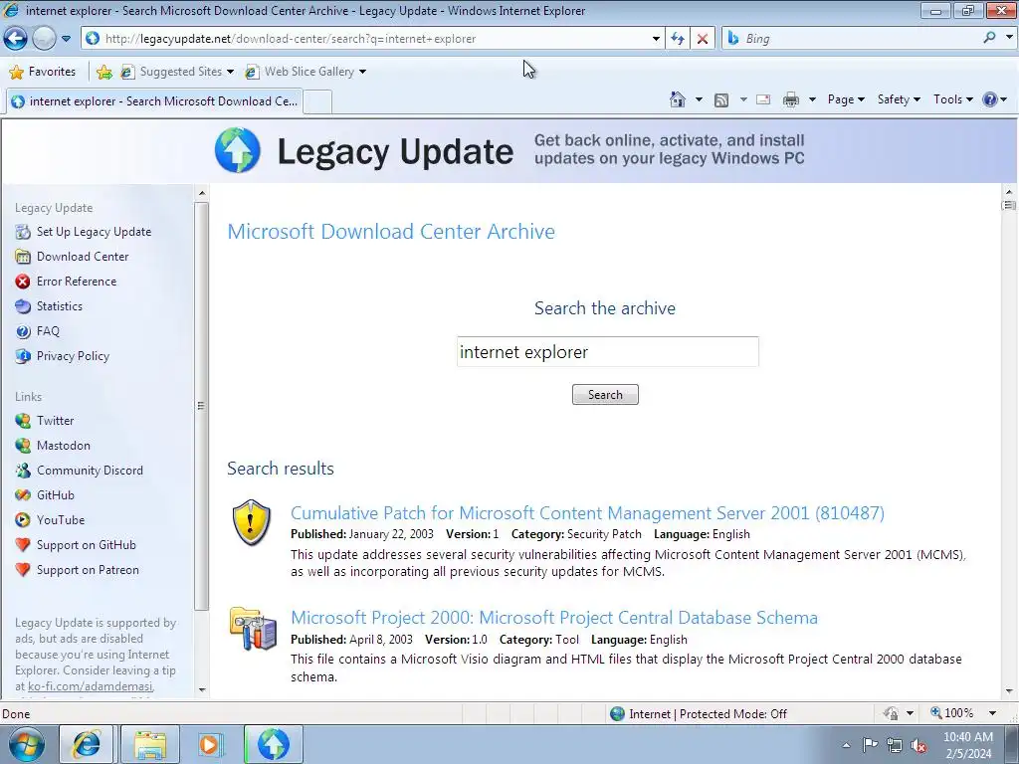Image resolution: width=1019 pixels, height=764 pixels.
Task: Open Privacy Policy sidebar link
Action: (x=73, y=356)
